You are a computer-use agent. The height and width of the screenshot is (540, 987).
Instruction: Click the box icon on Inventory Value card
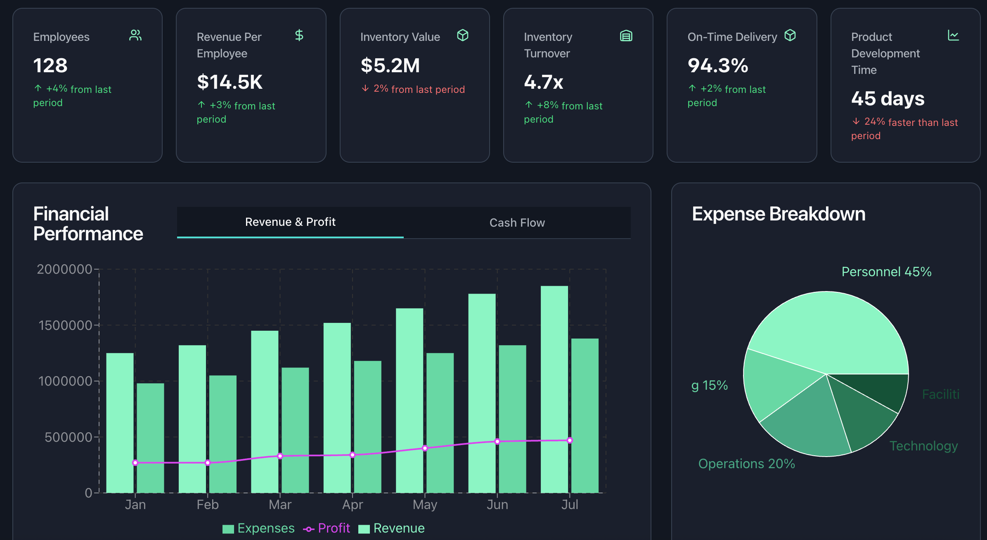pos(462,36)
